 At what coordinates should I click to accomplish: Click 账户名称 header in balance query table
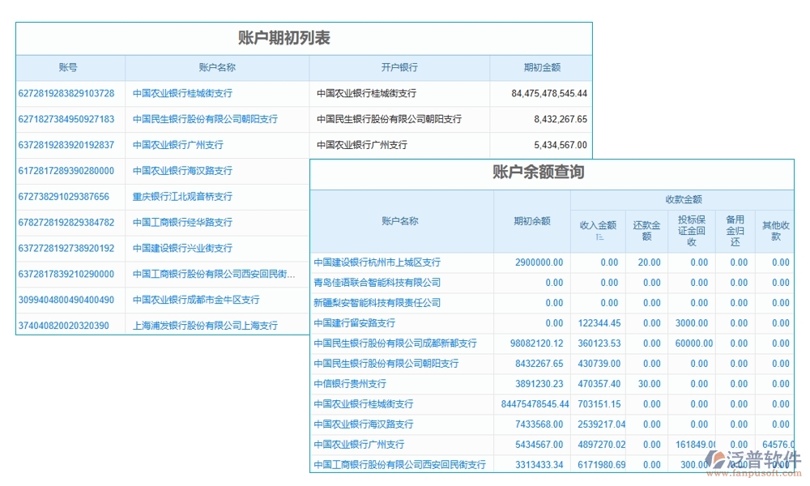pos(399,220)
